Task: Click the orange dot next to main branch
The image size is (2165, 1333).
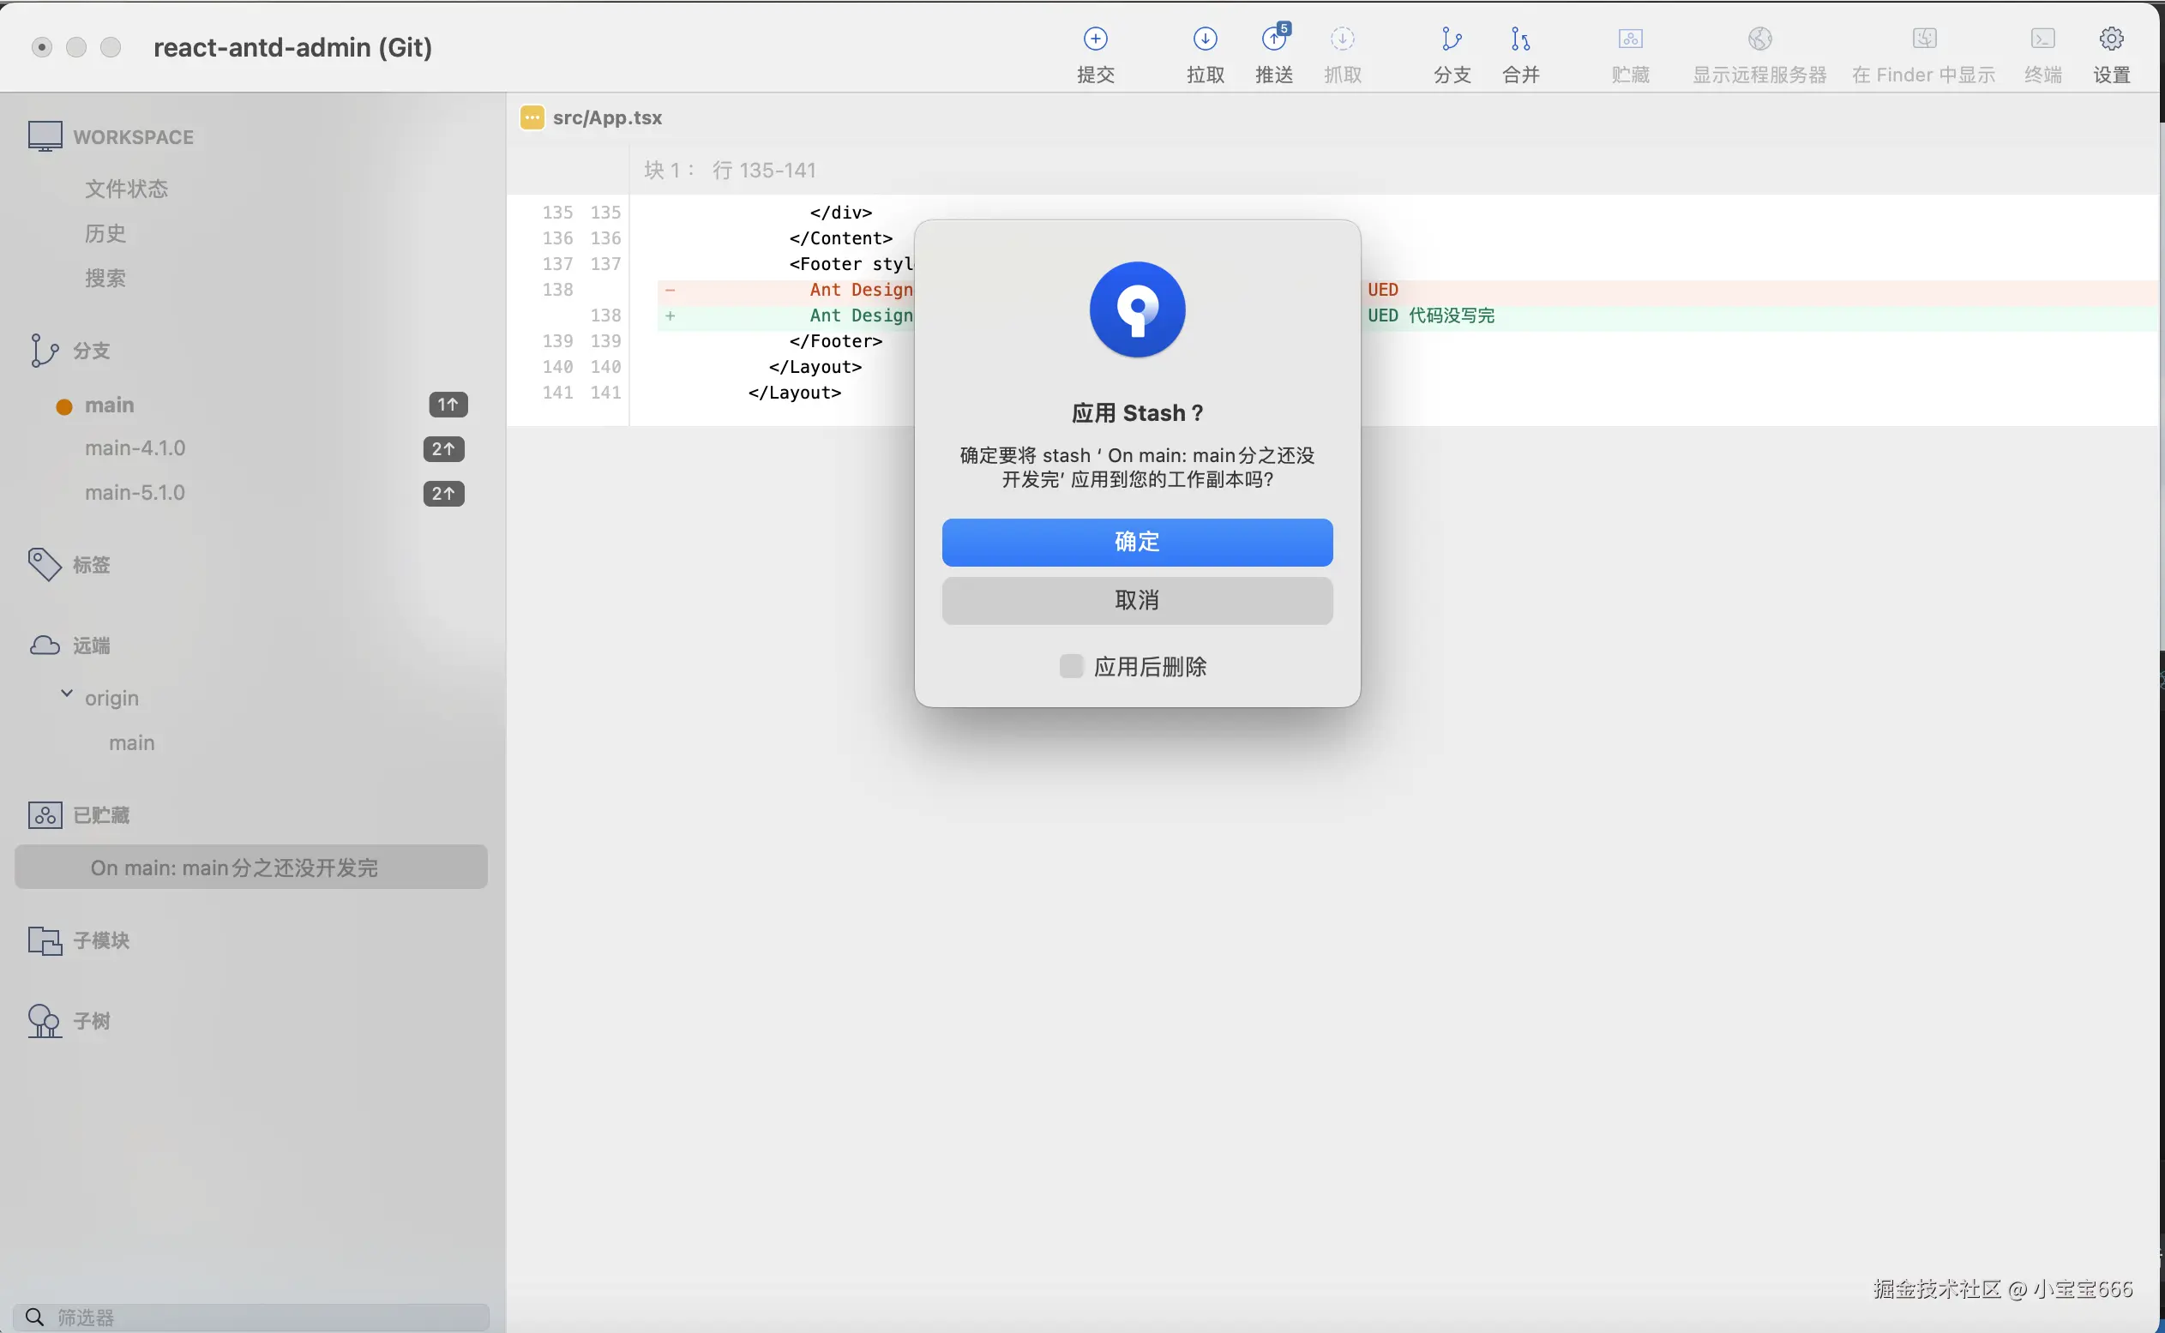Action: (63, 405)
